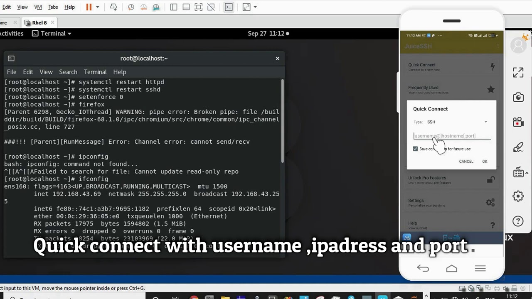Screen dimensions: 532x299
Task: Take a screenshot with the camera icon
Action: 518,98
